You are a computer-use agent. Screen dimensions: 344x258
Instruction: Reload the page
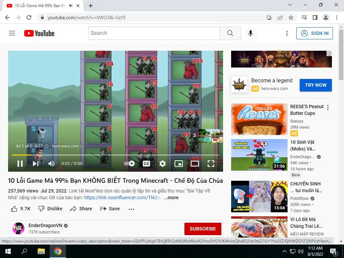pyautogui.click(x=29, y=17)
